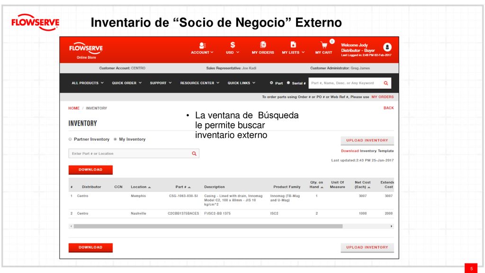Choose the Partner Inventory radio option
Image resolution: width=485 pixels, height=273 pixels.
pos(70,139)
